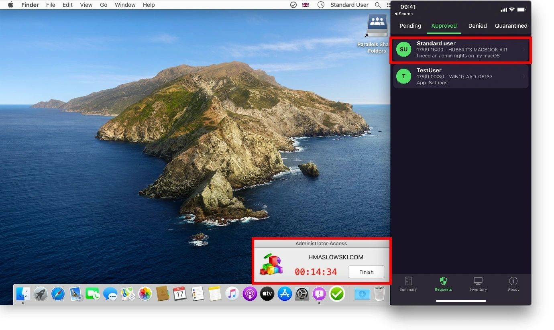
Task: Click the checkmark circle menu bar icon
Action: pos(293,5)
